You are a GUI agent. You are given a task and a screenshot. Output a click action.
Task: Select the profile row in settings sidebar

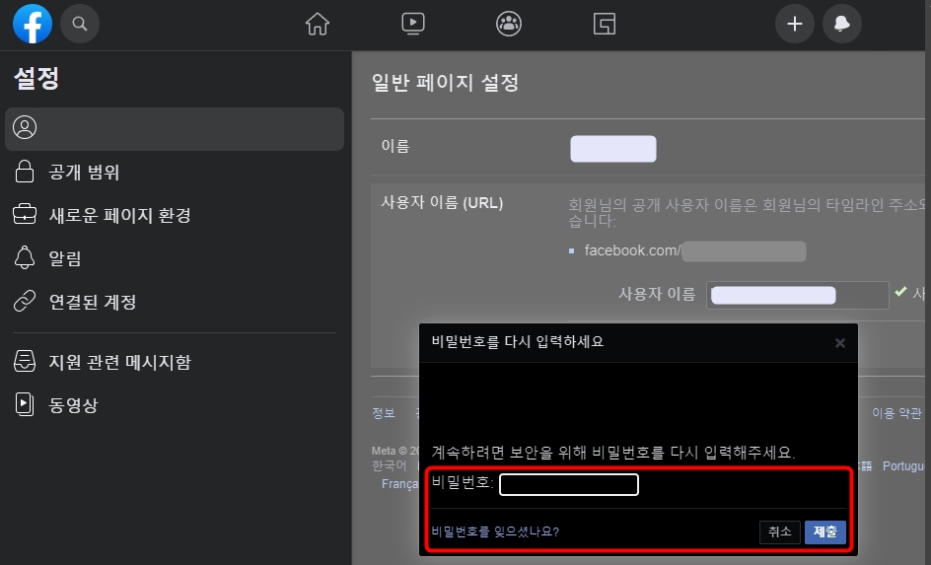[x=175, y=129]
